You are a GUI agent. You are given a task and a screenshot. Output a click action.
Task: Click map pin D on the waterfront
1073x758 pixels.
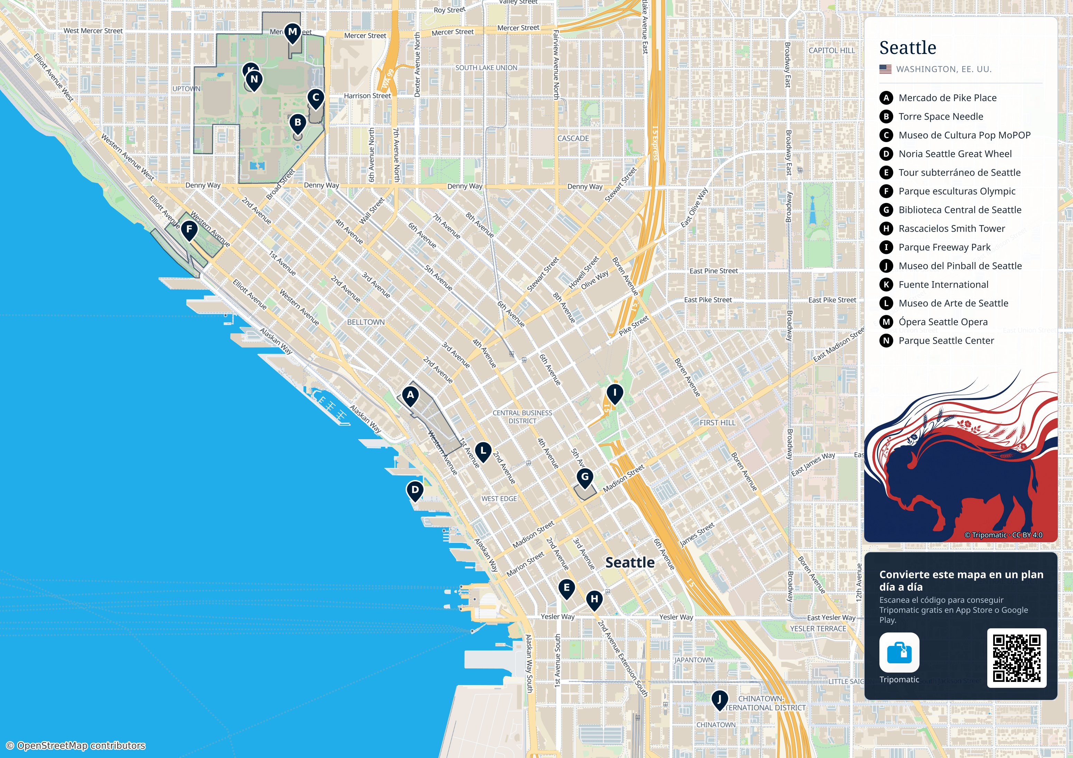tap(415, 491)
